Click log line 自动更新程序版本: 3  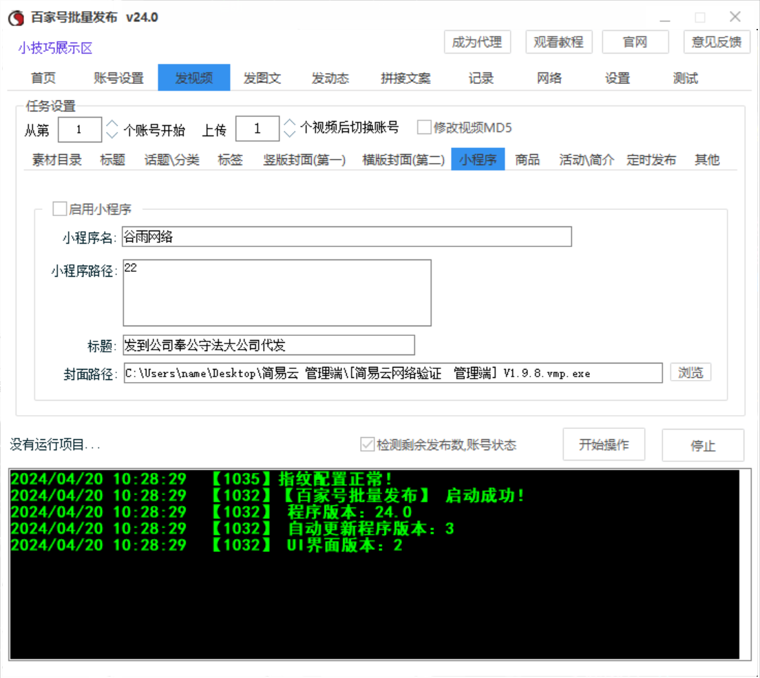pyautogui.click(x=232, y=528)
